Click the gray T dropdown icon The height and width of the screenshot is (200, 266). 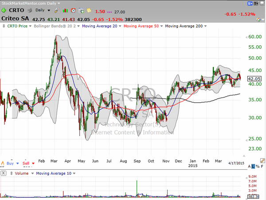pyautogui.click(x=256, y=4)
